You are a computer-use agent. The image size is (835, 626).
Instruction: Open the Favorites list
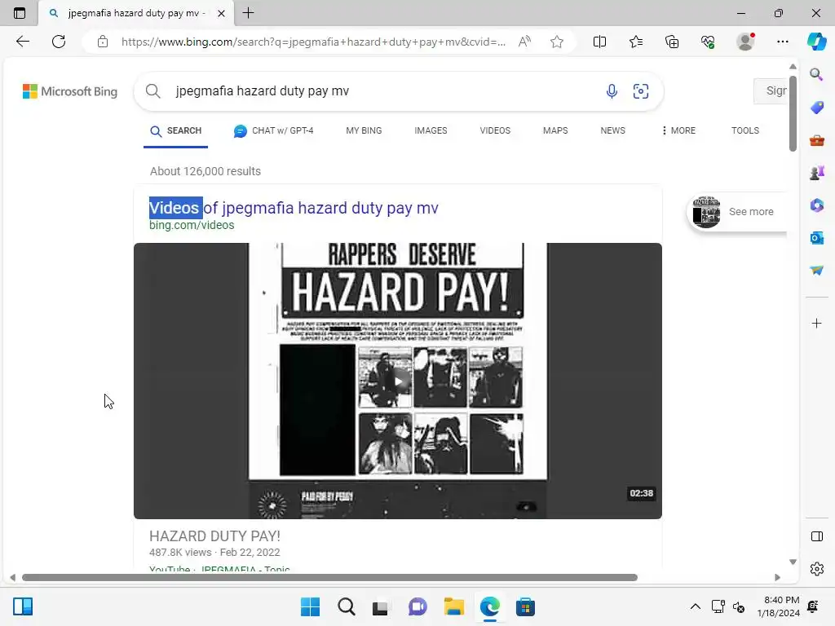click(636, 42)
